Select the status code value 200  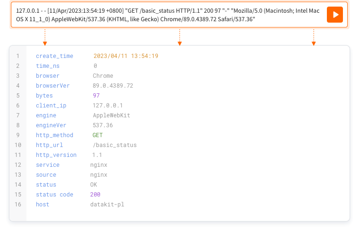[x=95, y=195]
